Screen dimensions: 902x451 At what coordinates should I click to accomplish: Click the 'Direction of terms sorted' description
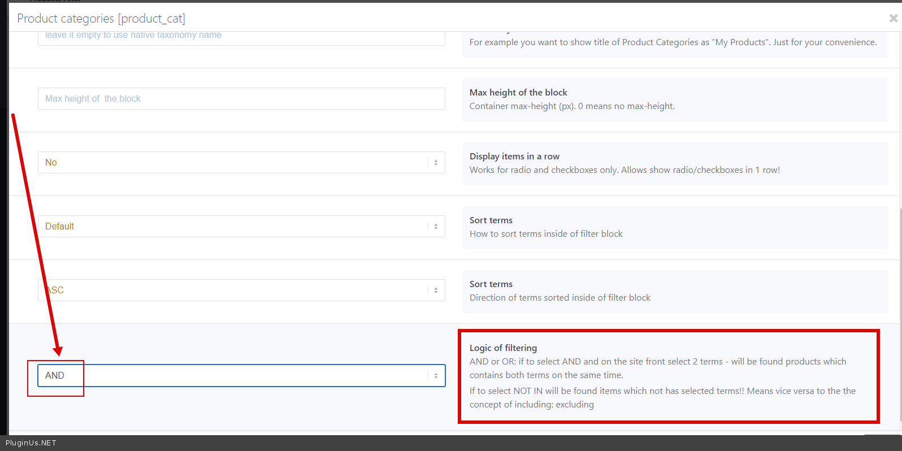coord(560,298)
